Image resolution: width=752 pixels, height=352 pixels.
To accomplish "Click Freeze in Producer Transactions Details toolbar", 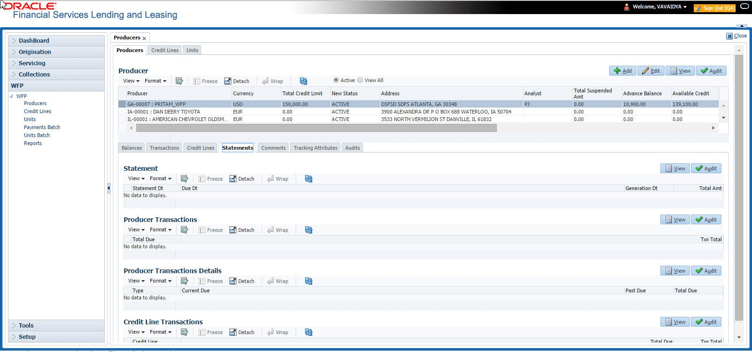I will click(x=211, y=281).
